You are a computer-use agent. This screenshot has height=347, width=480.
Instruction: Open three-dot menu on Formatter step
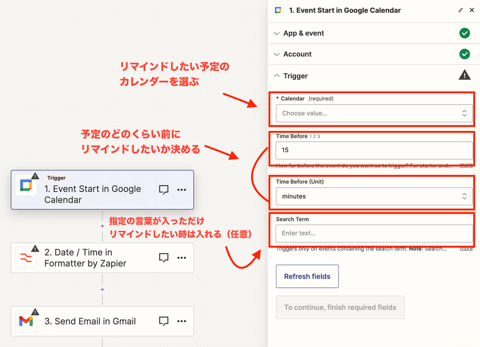point(182,258)
